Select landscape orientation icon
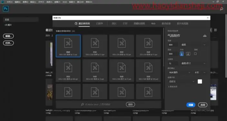This screenshot has width=227, height=121. tap(188, 54)
